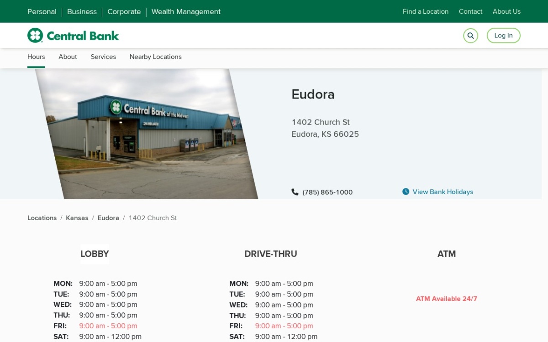Select the Corporate menu item
The width and height of the screenshot is (548, 342).
pyautogui.click(x=124, y=12)
